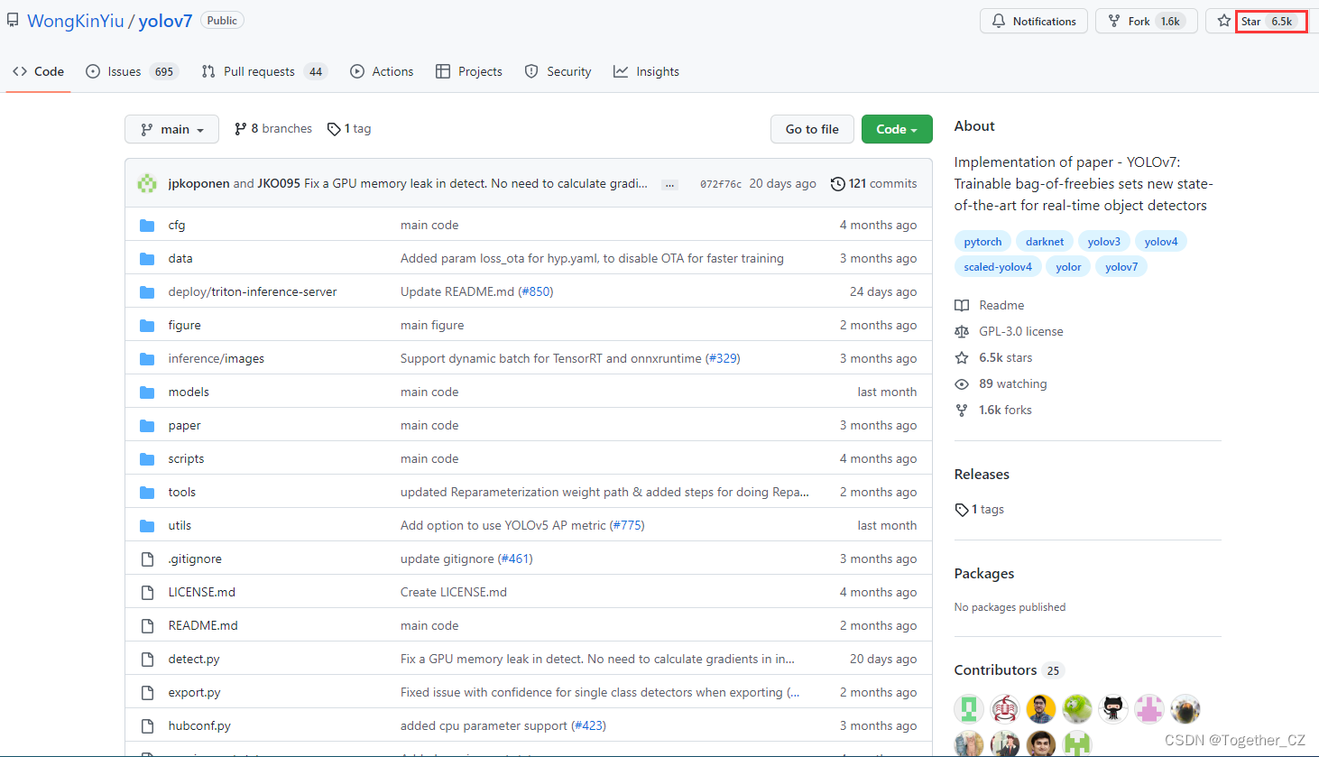The width and height of the screenshot is (1319, 757).
Task: Open the tools folder
Action: coord(181,492)
